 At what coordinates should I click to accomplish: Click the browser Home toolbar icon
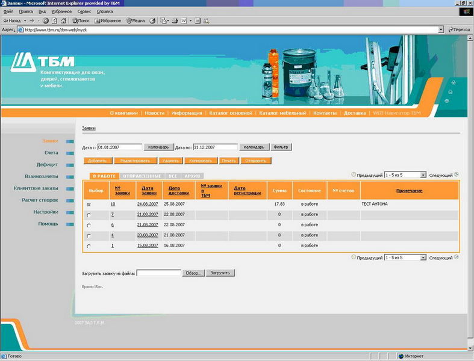(62, 20)
